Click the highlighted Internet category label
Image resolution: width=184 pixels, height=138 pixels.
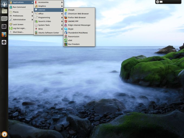(42, 10)
